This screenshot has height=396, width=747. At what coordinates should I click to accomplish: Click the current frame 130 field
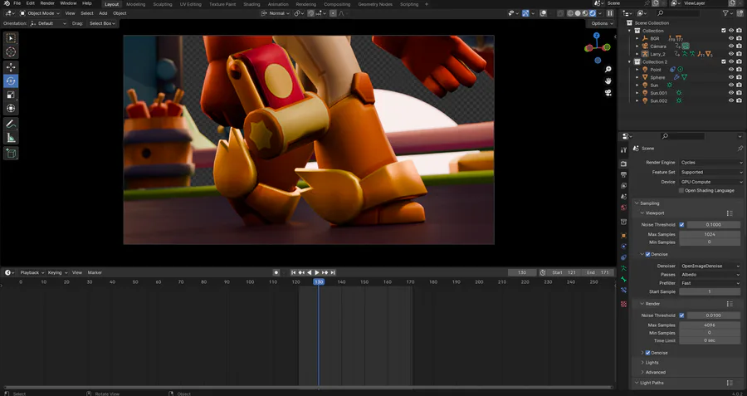tap(522, 272)
